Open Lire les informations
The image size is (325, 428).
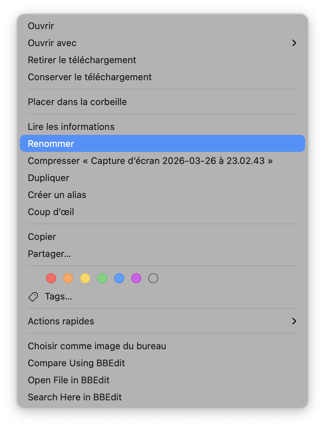click(71, 127)
